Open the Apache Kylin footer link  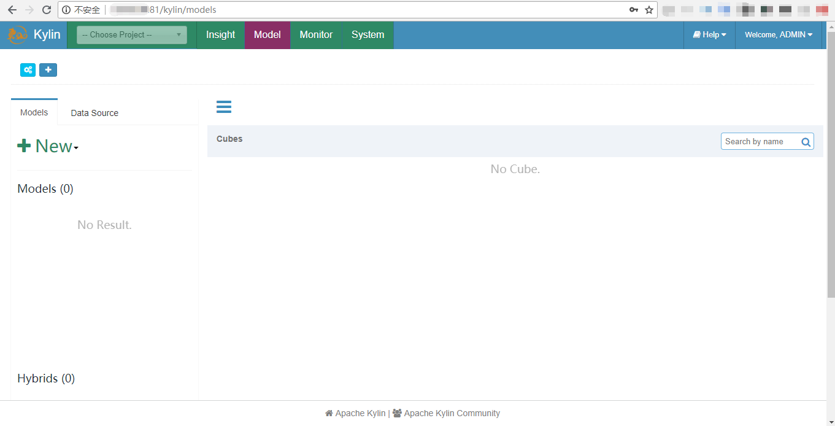point(360,413)
